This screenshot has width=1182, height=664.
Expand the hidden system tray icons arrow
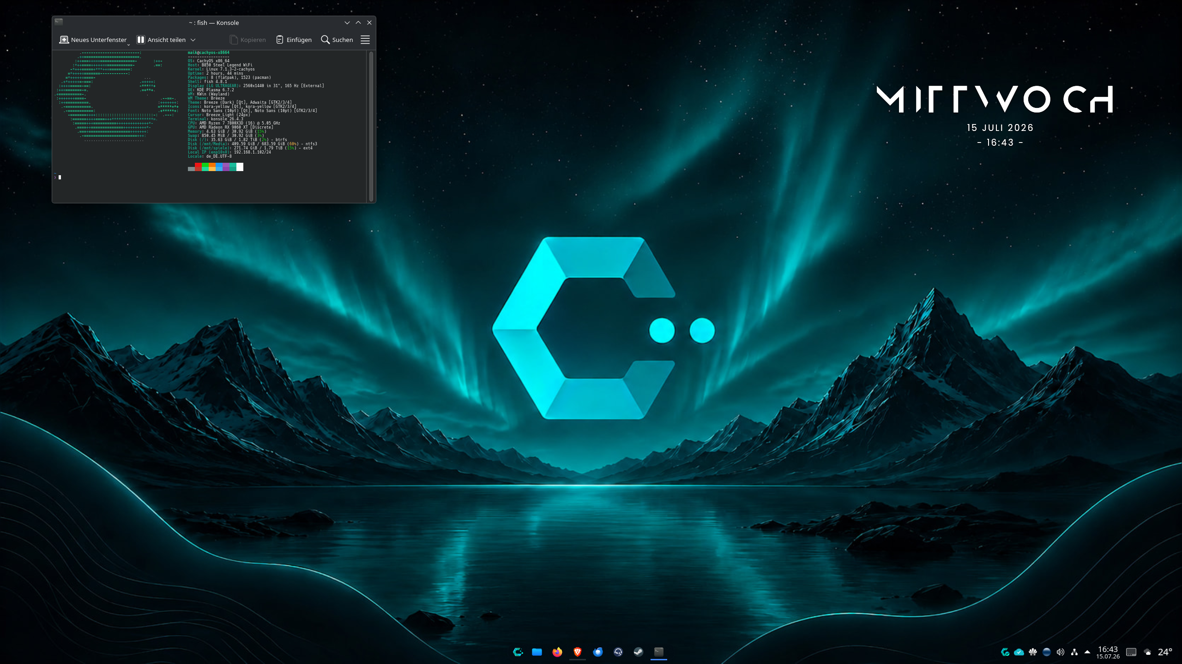point(1087,652)
